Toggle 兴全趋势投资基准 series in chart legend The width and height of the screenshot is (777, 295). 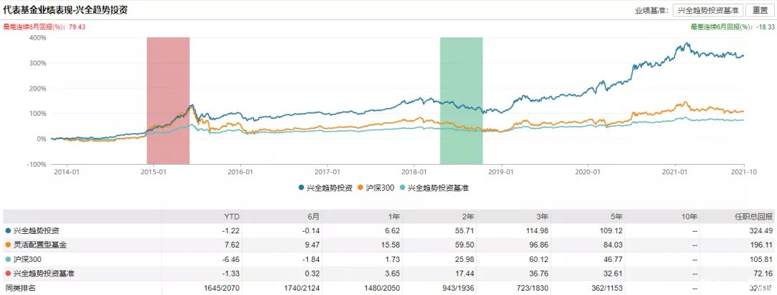tap(434, 188)
